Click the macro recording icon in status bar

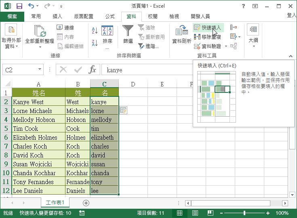coord(82,213)
